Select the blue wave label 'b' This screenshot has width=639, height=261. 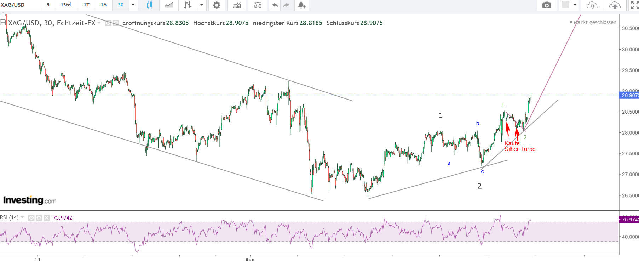[x=478, y=123]
